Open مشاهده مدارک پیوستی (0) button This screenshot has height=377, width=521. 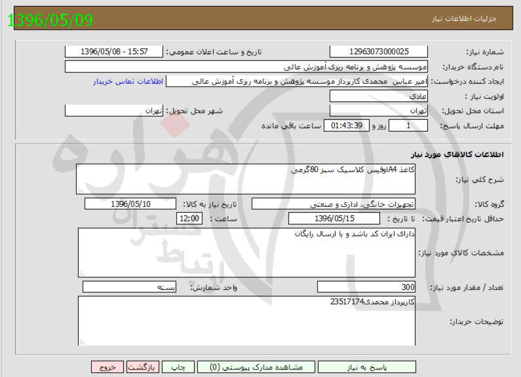(256, 367)
